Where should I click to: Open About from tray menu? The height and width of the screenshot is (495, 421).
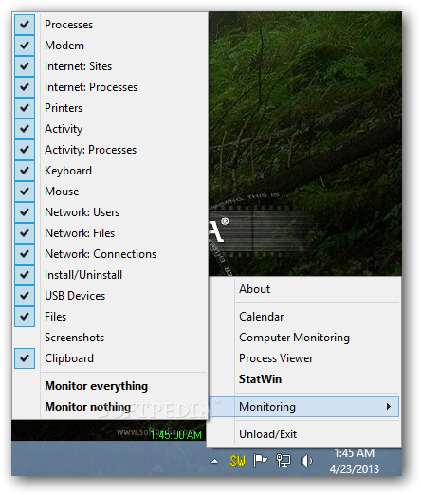click(x=303, y=289)
